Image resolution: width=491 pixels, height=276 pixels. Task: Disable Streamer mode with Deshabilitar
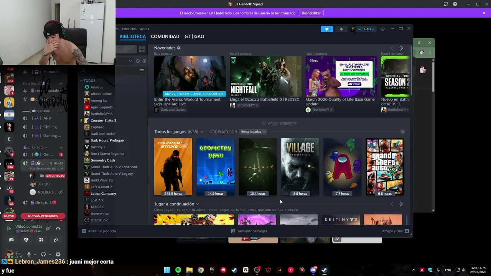click(x=311, y=13)
